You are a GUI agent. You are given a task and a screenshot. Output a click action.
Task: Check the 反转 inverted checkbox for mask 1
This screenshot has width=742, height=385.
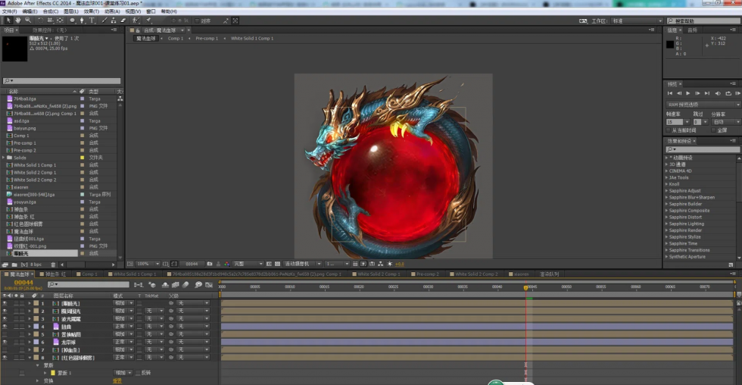coord(139,373)
